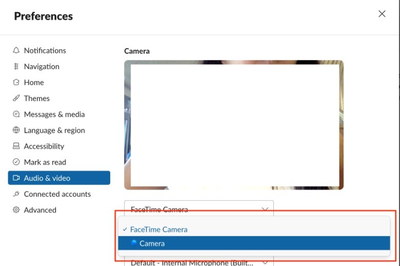Collapse the camera dropdown using its chevron
Screen dimensions: 400x266
(265, 209)
